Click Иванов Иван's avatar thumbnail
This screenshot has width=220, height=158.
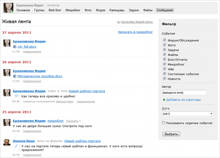(x=7, y=142)
